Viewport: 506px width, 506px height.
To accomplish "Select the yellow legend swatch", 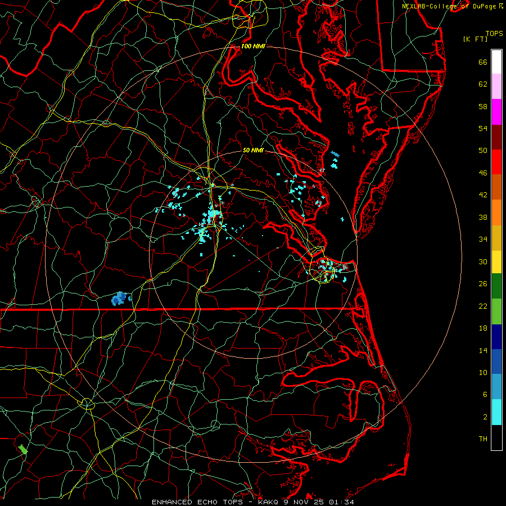I will (496, 262).
